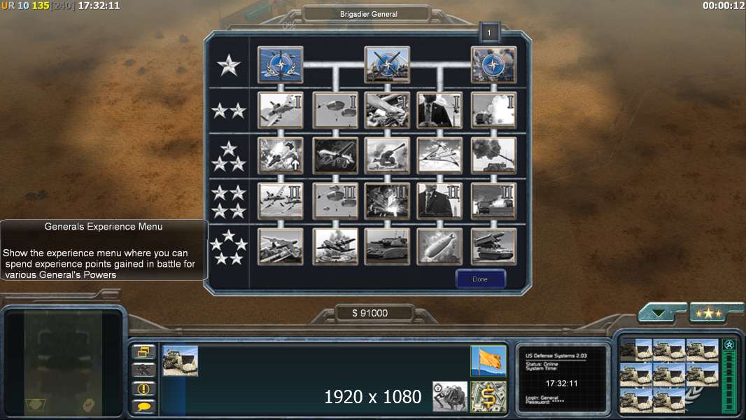This screenshot has width=746, height=420.
Task: Pick the suited official level I power
Action: (439, 111)
